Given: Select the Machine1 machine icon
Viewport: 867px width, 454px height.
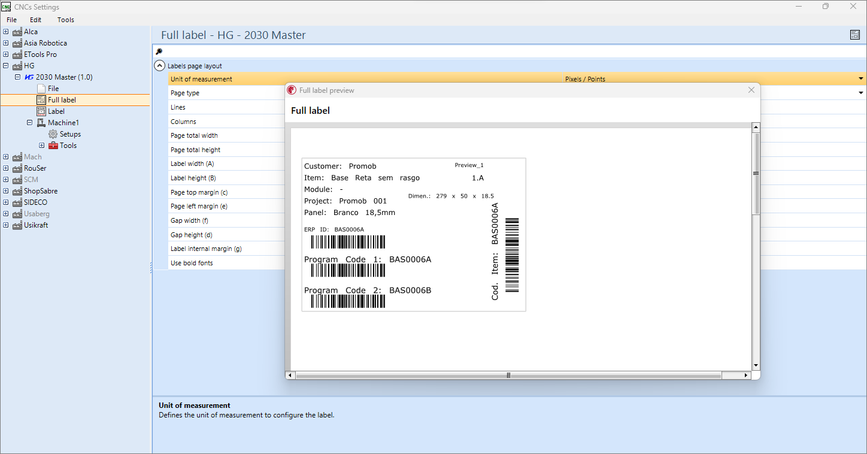Looking at the screenshot, I should [x=41, y=123].
